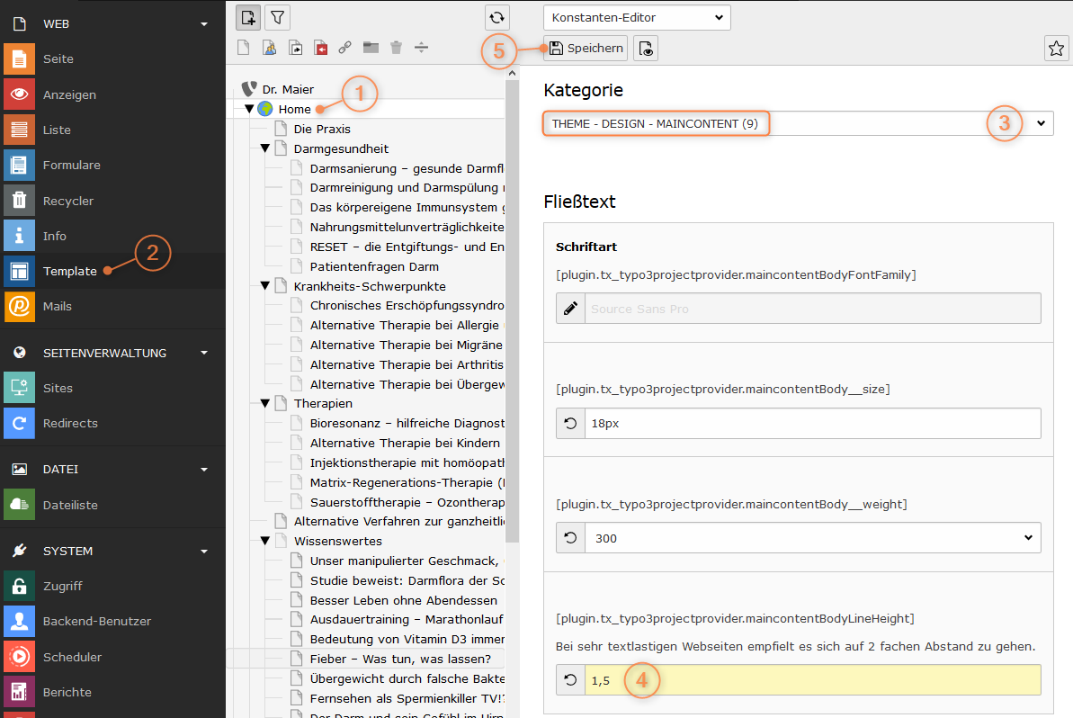Click the Redirects module icon
Image resolution: width=1073 pixels, height=718 pixels.
(x=19, y=424)
